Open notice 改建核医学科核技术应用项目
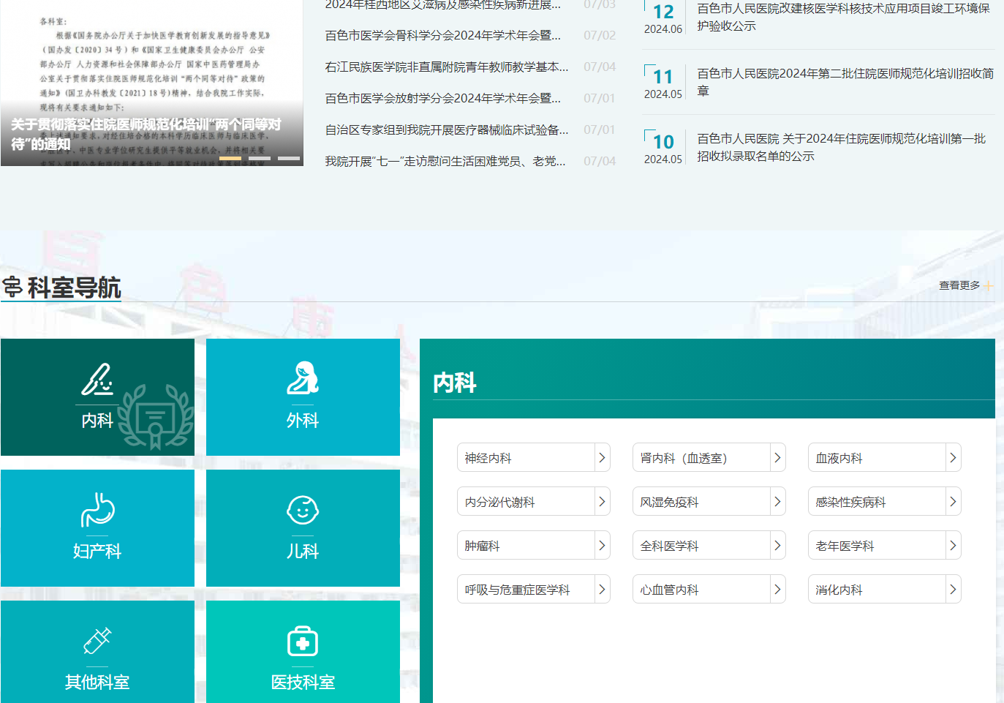 (x=844, y=17)
